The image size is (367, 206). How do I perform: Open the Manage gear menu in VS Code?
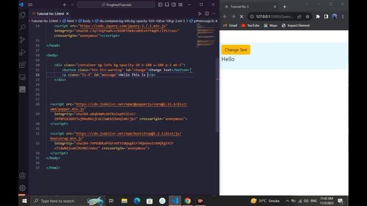pos(22,188)
